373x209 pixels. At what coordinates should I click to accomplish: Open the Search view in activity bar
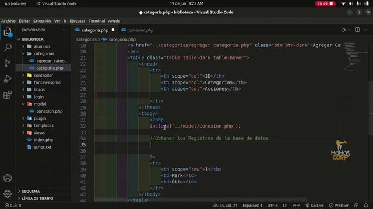click(8, 48)
